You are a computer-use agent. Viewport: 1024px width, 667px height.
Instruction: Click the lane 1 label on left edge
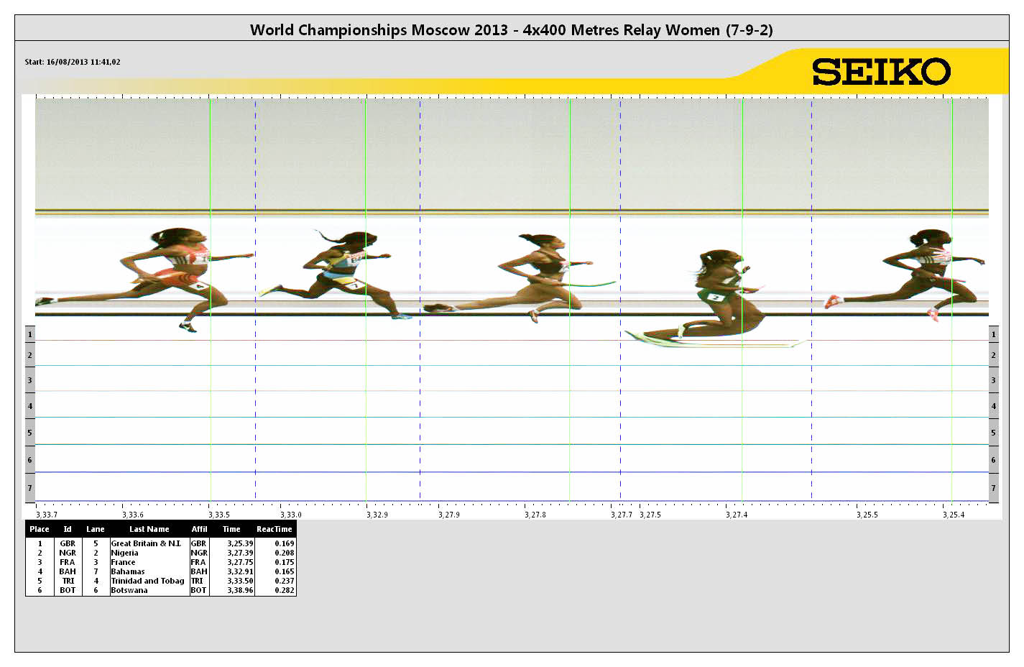pyautogui.click(x=29, y=334)
